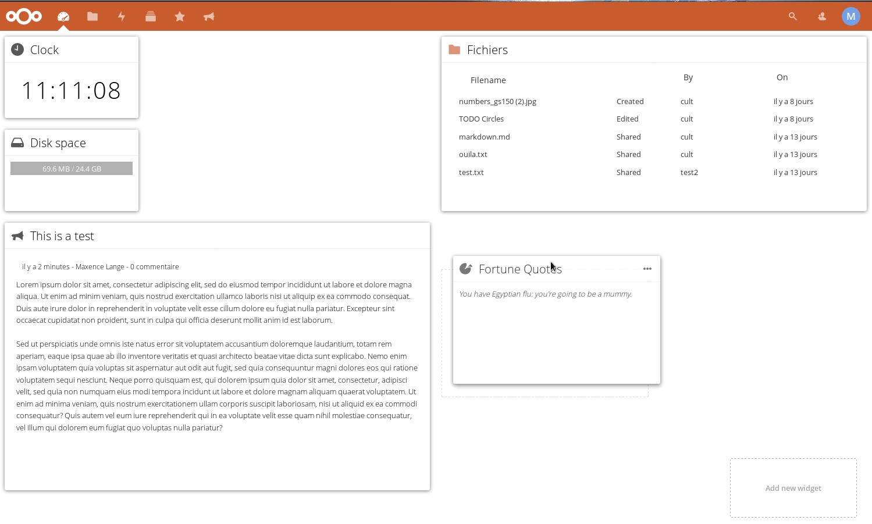Click the Shared cell of markdown.md row
The width and height of the screenshot is (872, 524).
coord(628,137)
